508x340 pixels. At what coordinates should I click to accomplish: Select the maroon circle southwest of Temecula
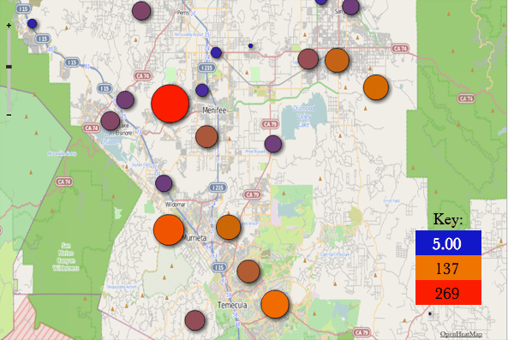[x=194, y=320]
